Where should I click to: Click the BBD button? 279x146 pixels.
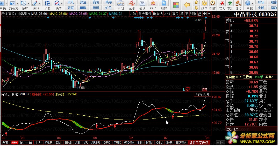(83, 8)
